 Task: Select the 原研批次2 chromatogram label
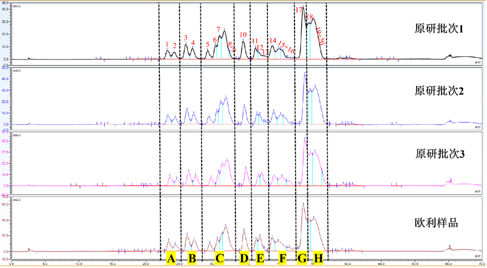click(439, 91)
